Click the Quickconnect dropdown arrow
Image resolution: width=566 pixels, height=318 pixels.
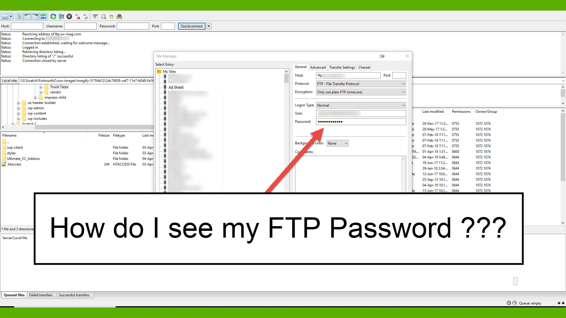[x=209, y=26]
